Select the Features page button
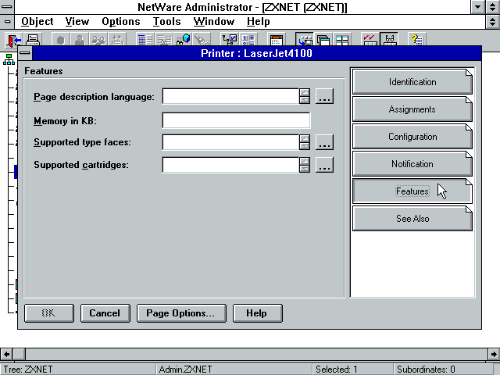The image size is (500, 375). click(412, 191)
